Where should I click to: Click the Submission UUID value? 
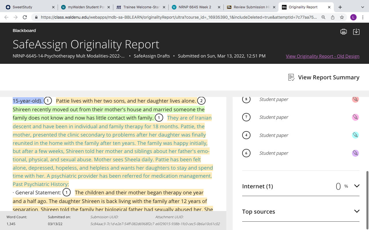122,224
